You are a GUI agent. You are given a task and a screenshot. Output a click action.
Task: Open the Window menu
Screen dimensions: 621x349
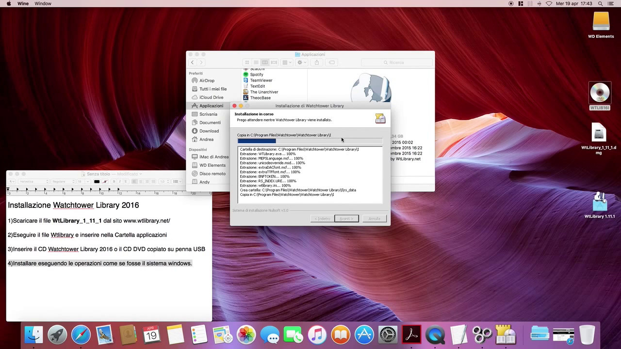43,3
